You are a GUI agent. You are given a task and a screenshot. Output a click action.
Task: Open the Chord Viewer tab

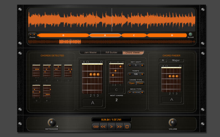pyautogui.click(x=133, y=52)
